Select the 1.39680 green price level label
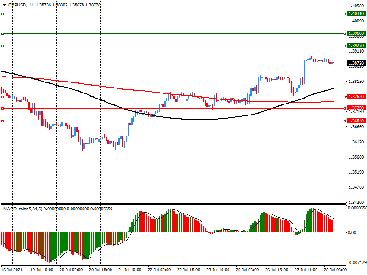This screenshot has height=275, width=367. pos(356,33)
